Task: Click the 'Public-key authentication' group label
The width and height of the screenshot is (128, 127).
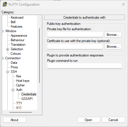Action: point(64,24)
